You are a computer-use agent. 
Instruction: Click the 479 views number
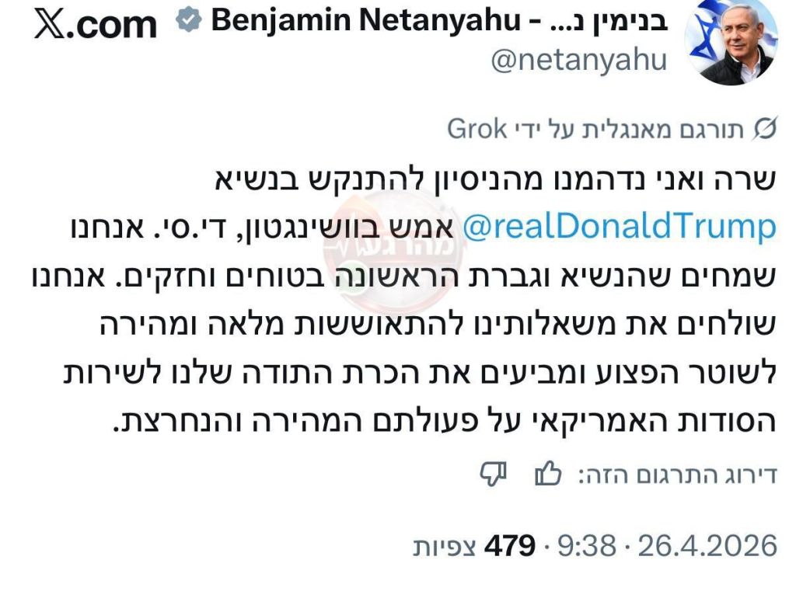(x=509, y=546)
